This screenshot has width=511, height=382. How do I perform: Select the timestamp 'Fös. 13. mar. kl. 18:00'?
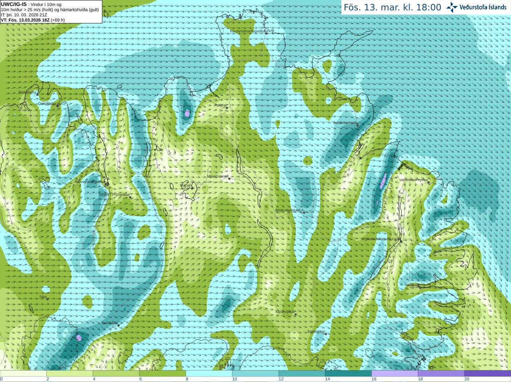[392, 8]
